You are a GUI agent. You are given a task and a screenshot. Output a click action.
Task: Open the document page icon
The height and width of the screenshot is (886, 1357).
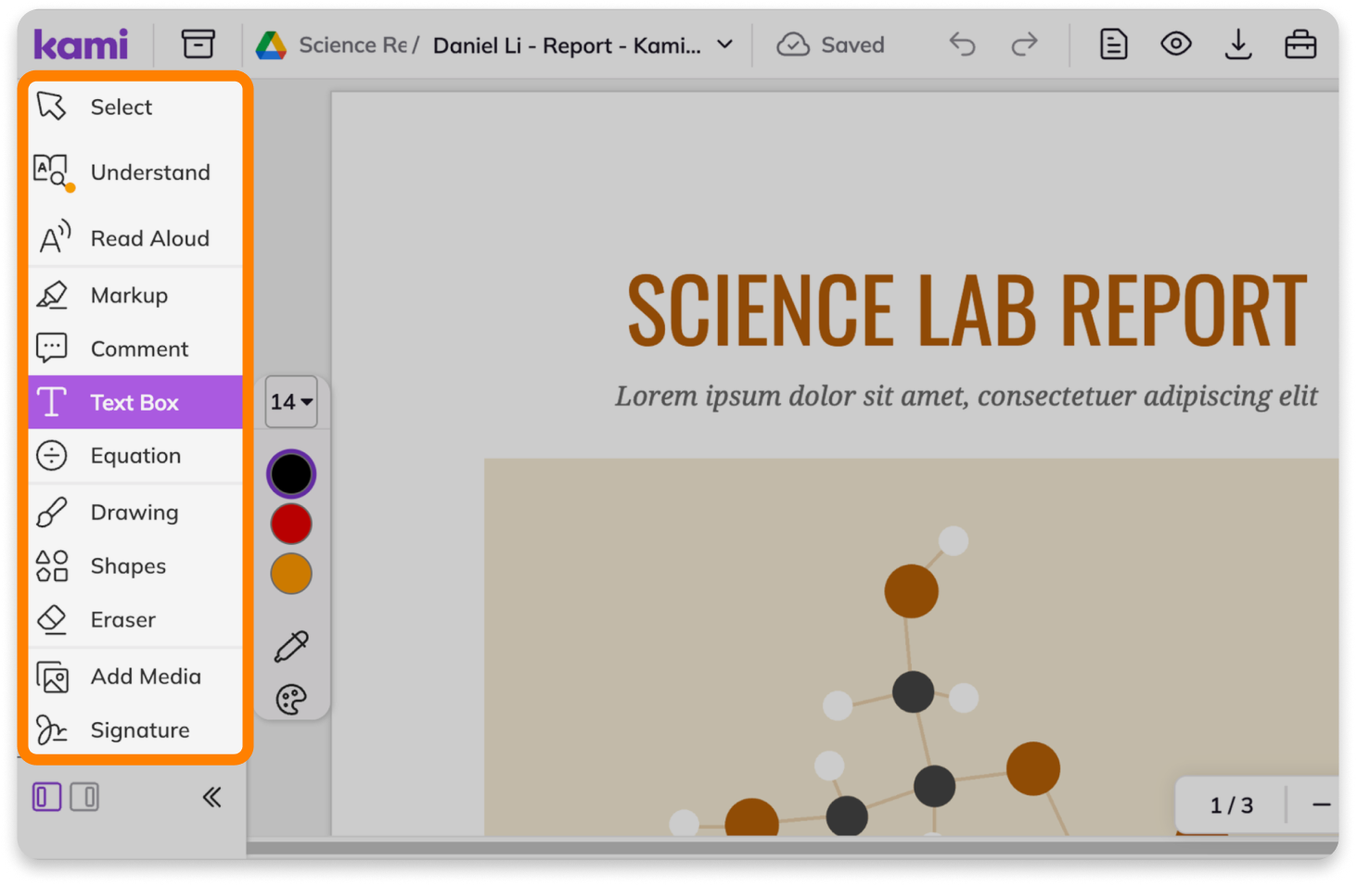(x=1113, y=44)
